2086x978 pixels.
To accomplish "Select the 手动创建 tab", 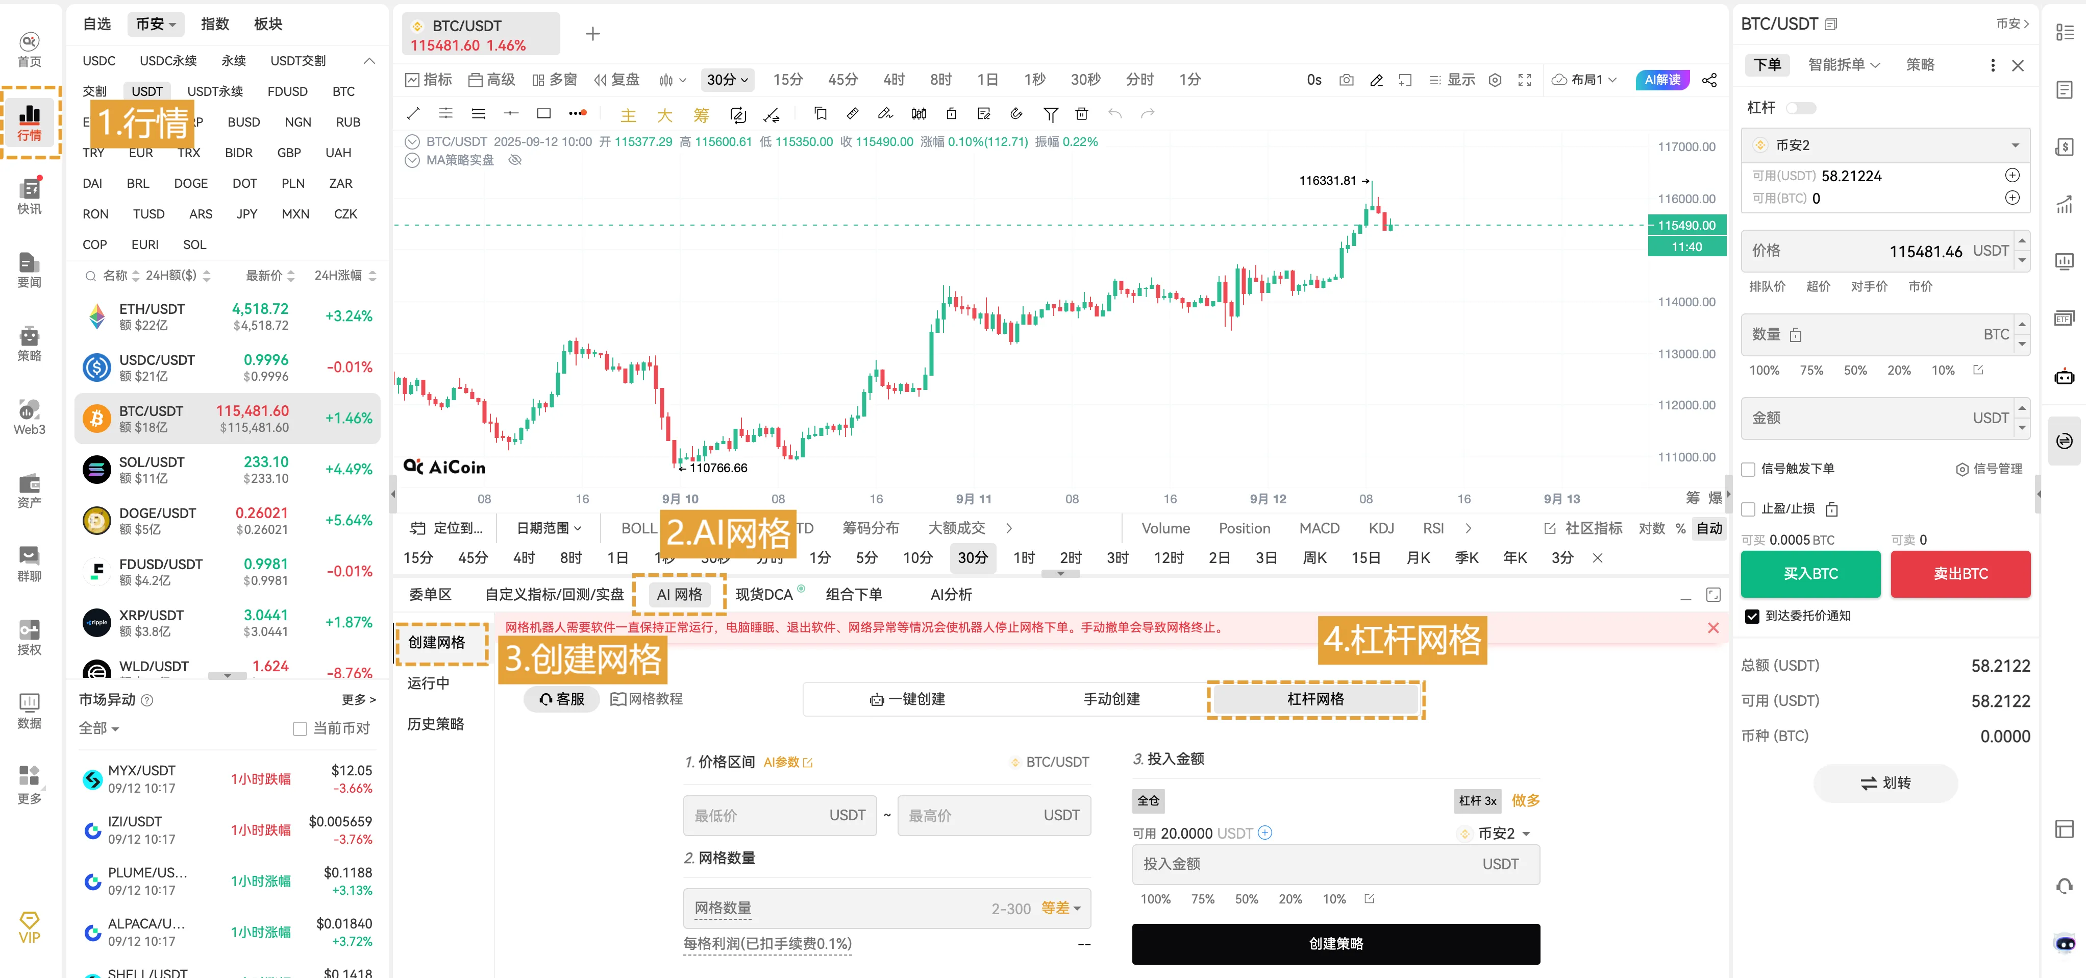I will tap(1111, 699).
